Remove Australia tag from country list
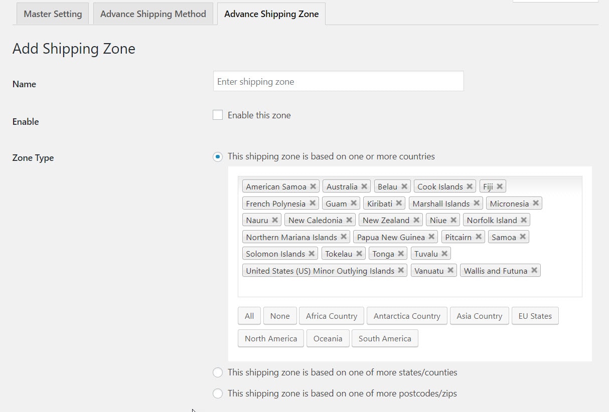 click(364, 186)
